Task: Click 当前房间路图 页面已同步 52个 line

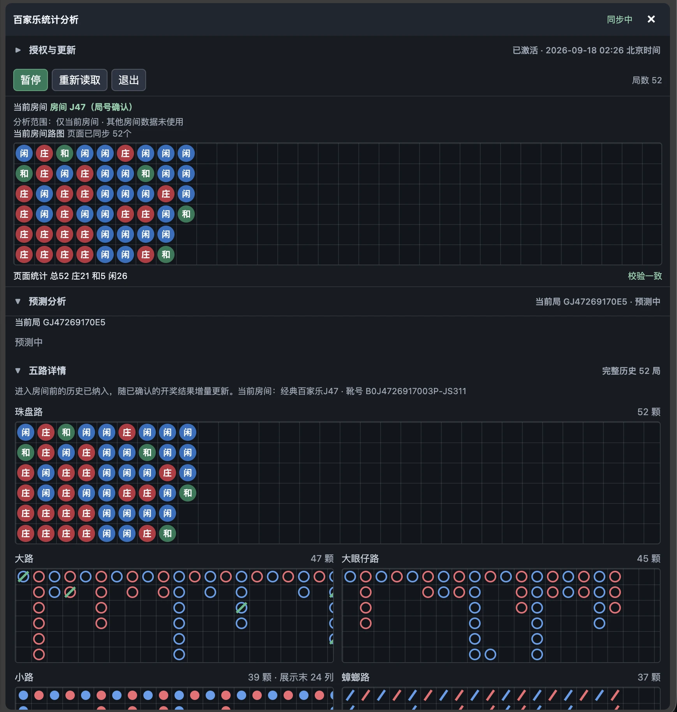Action: click(x=72, y=133)
